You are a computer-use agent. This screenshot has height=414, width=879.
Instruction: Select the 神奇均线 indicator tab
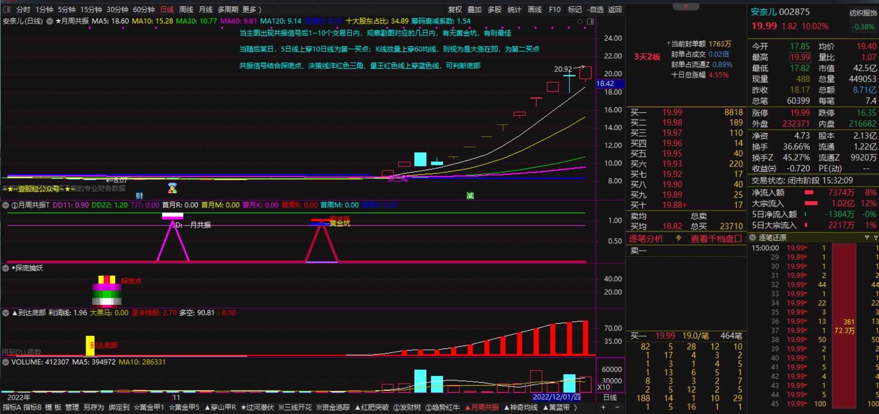click(x=521, y=407)
